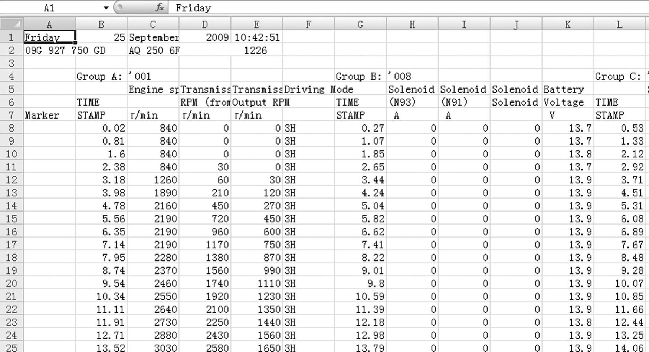
Task: Select the transmission RPM cell 2580
Action: pos(205,348)
